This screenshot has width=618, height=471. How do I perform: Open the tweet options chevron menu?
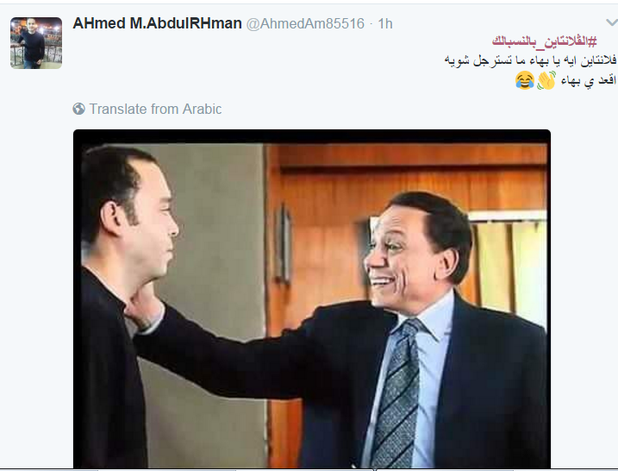click(612, 22)
